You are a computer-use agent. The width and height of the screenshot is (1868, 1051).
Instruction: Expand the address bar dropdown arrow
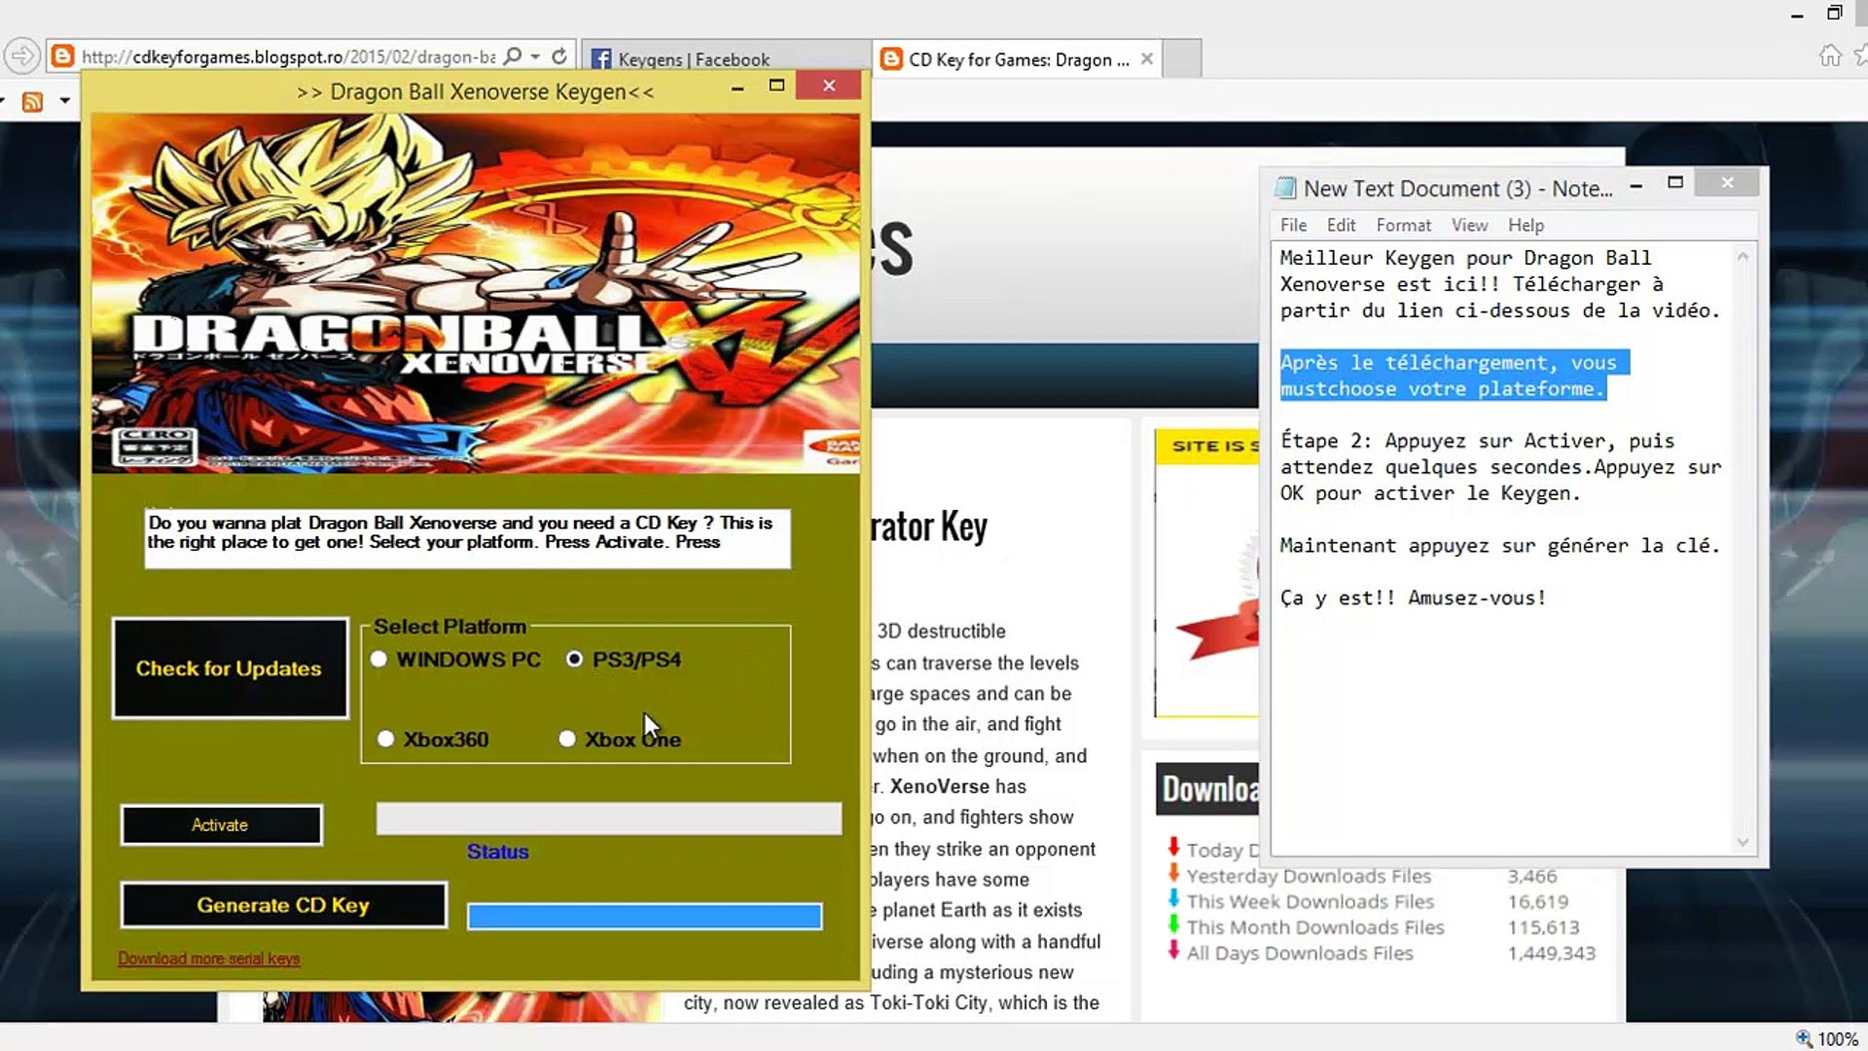pyautogui.click(x=535, y=56)
